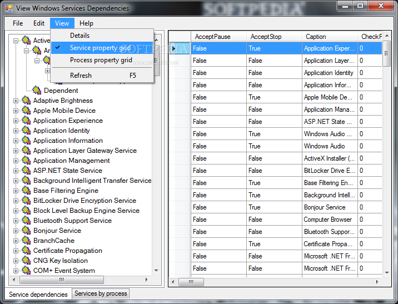Viewport: 398px width, 304px height.
Task: Select the Dependent tree item label
Action: pyautogui.click(x=61, y=91)
